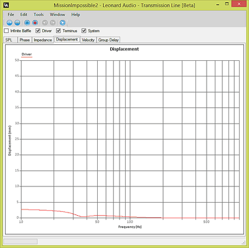Open the Tools menu
Image resolution: width=249 pixels, height=248 pixels.
39,14
